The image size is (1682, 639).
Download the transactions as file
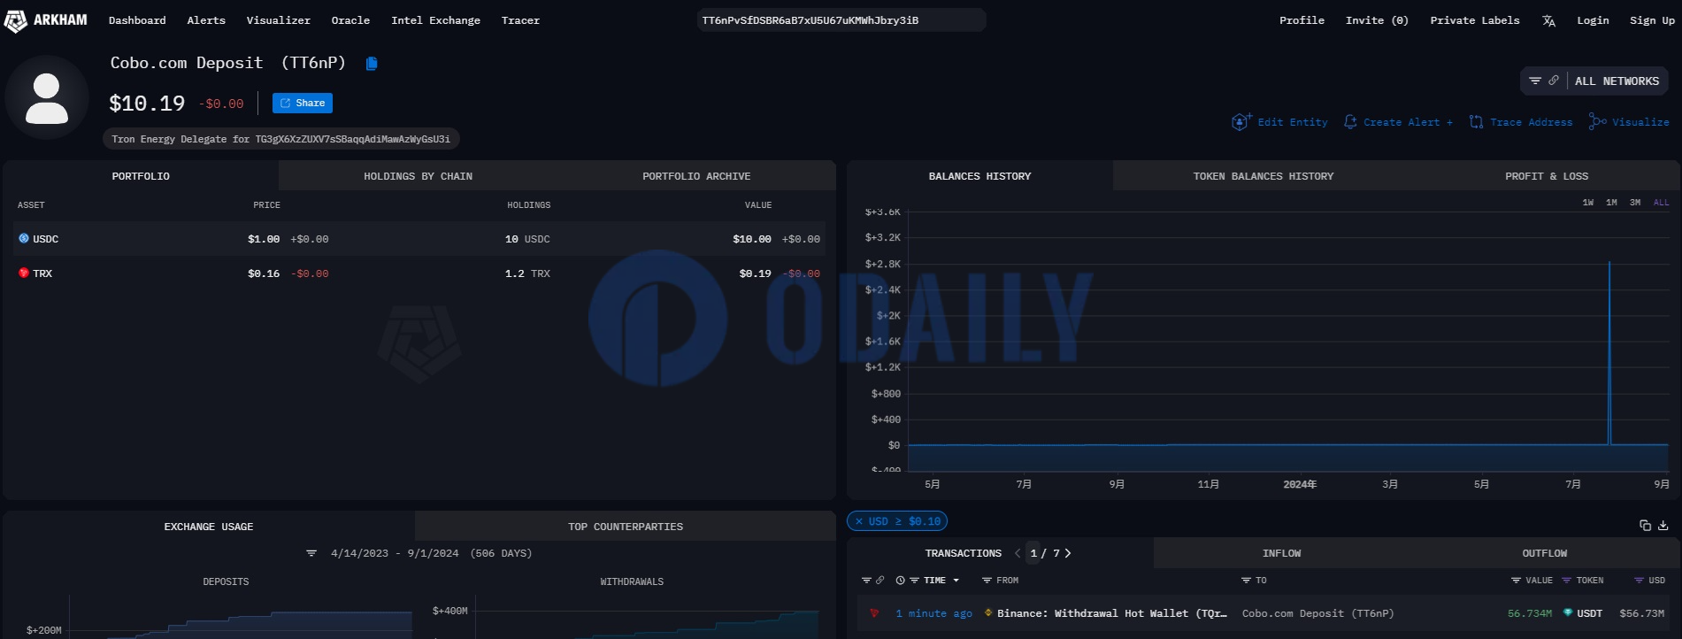[x=1663, y=526]
